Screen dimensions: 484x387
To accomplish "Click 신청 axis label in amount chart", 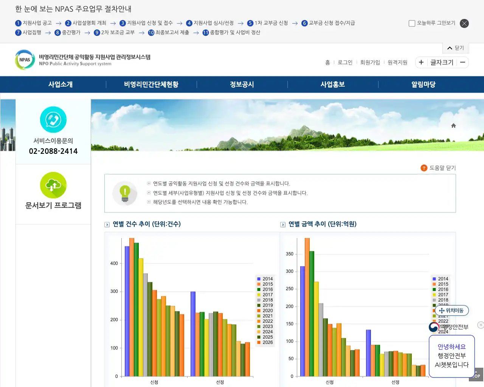I will [x=330, y=382].
